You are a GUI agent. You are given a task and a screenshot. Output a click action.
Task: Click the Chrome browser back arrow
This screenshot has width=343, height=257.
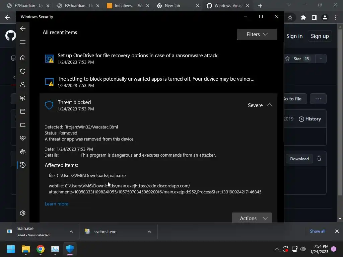point(7,17)
